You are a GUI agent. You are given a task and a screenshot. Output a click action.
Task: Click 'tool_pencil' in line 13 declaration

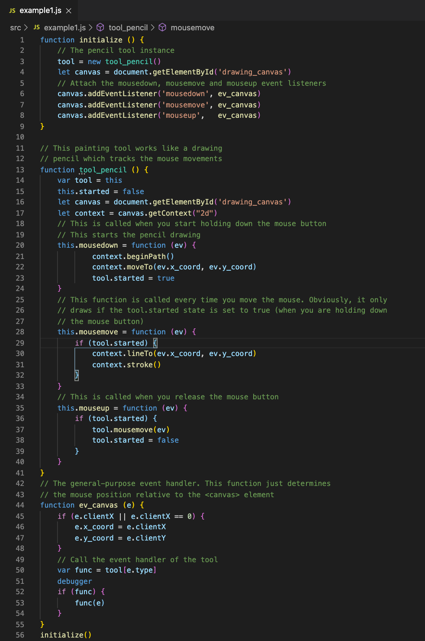[103, 170]
